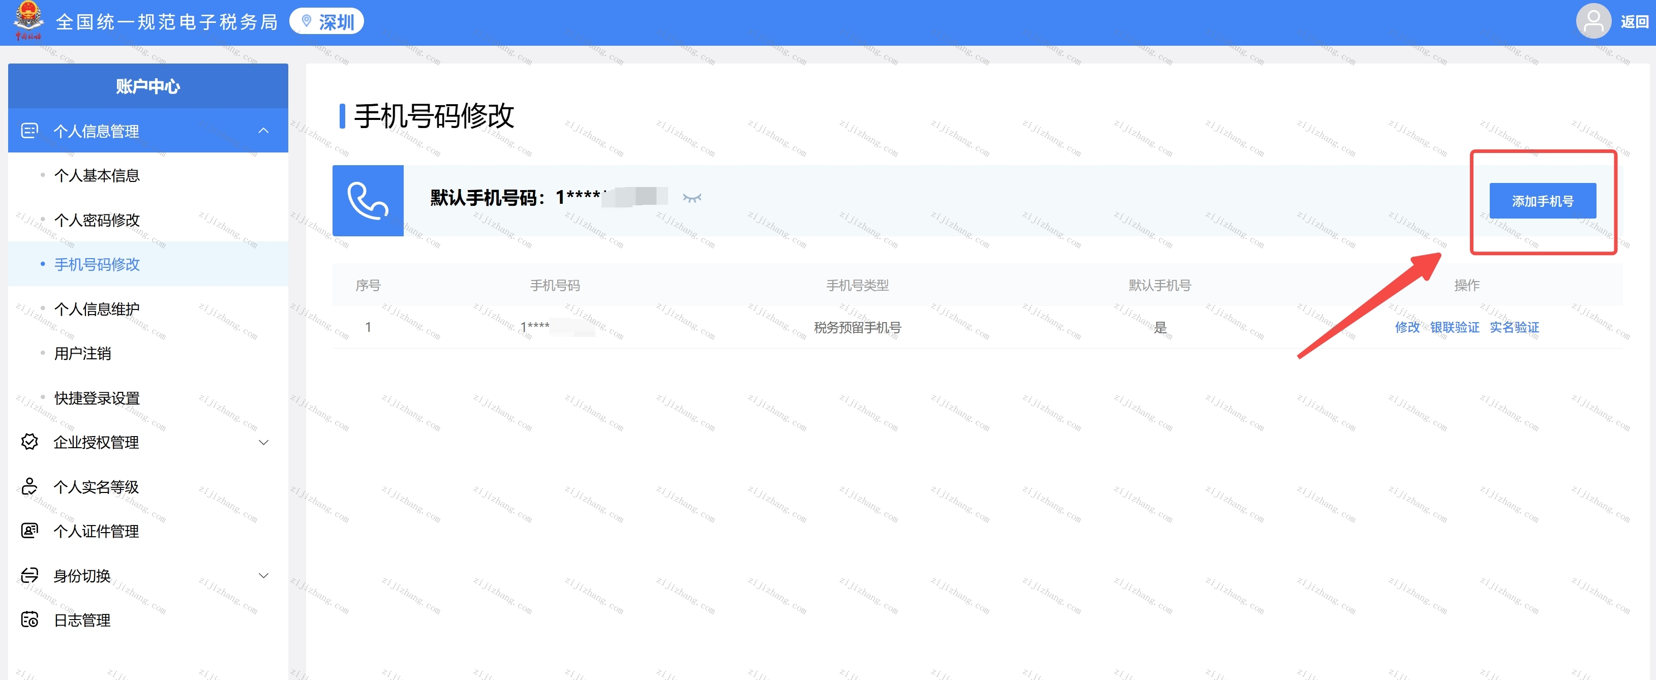This screenshot has height=680, width=1656.
Task: Click the 操作 column header
Action: click(1467, 285)
